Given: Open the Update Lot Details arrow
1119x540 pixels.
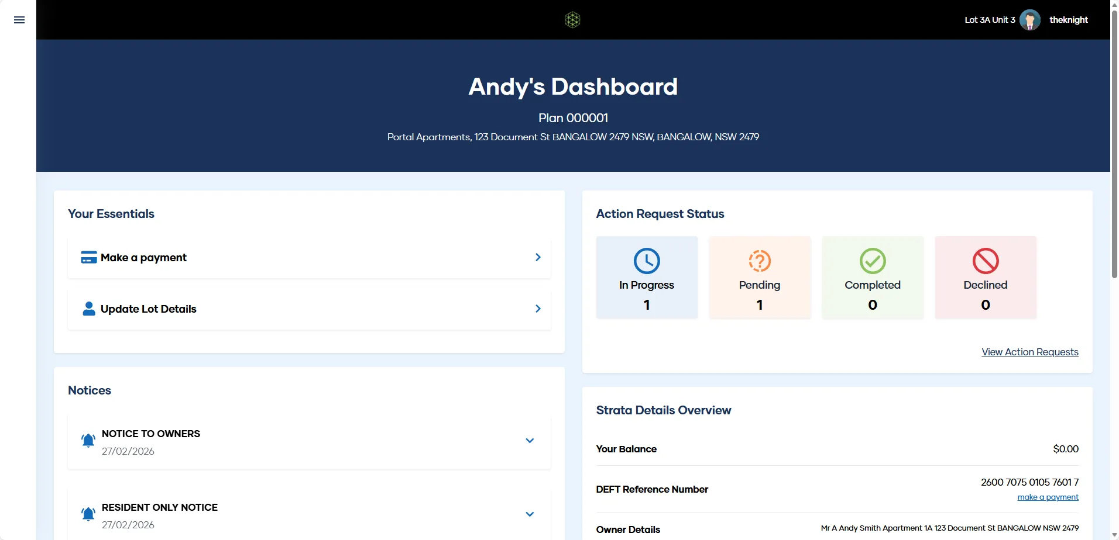Looking at the screenshot, I should pos(538,309).
